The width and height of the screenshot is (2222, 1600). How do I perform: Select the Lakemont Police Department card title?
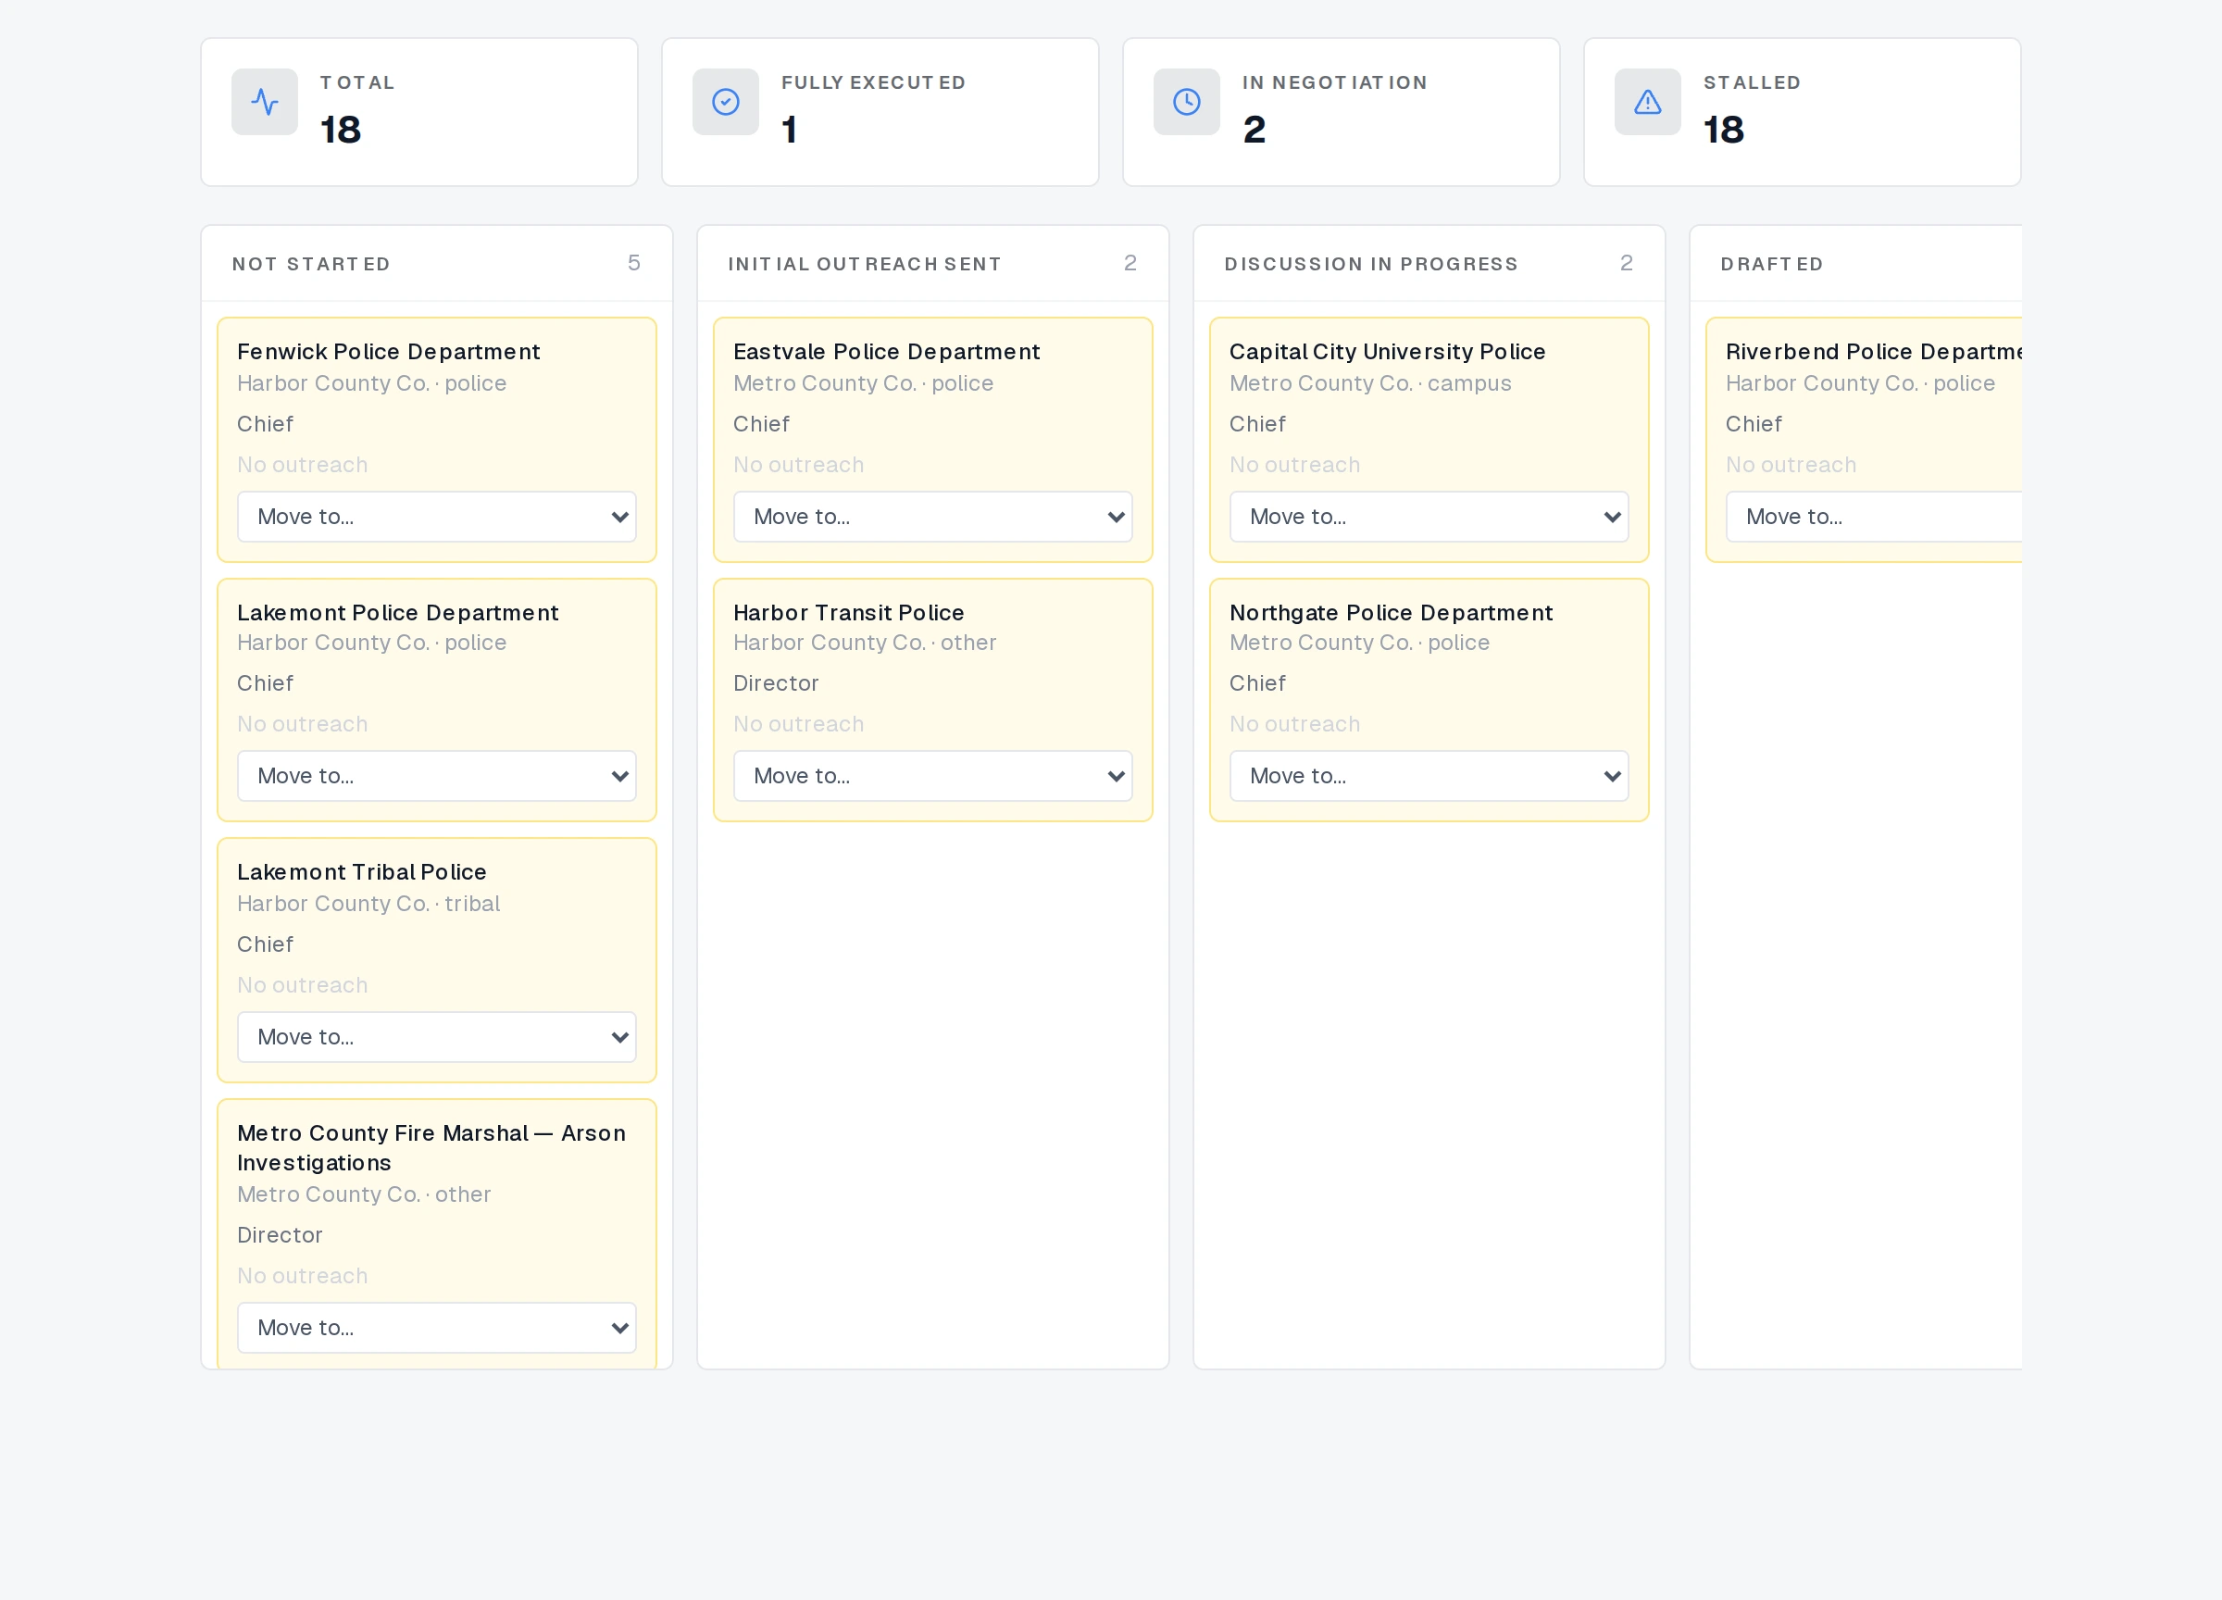(398, 612)
